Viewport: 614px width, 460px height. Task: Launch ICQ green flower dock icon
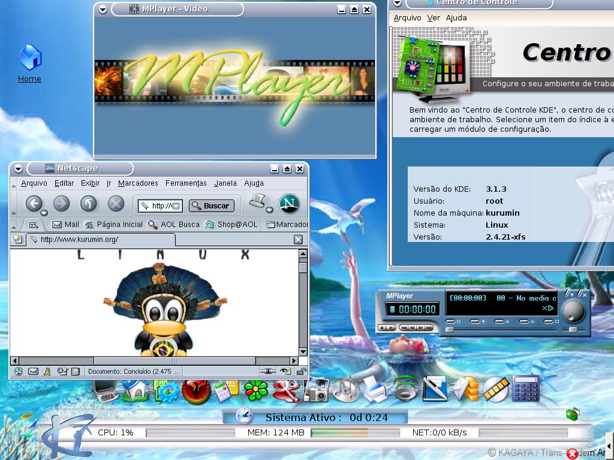255,391
